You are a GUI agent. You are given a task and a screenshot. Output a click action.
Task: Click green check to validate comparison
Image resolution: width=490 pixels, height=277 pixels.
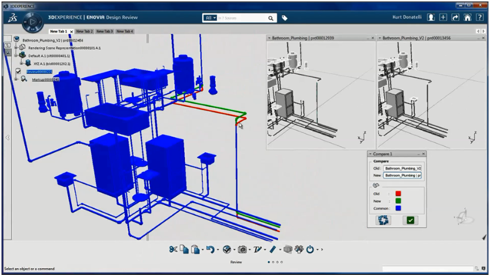410,220
